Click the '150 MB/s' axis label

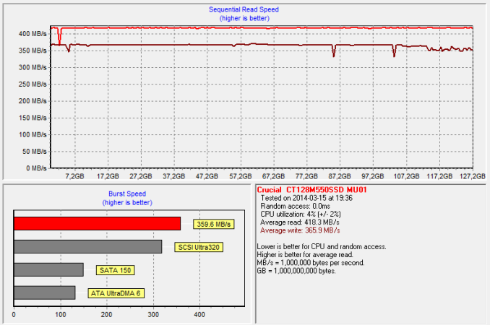coord(33,118)
